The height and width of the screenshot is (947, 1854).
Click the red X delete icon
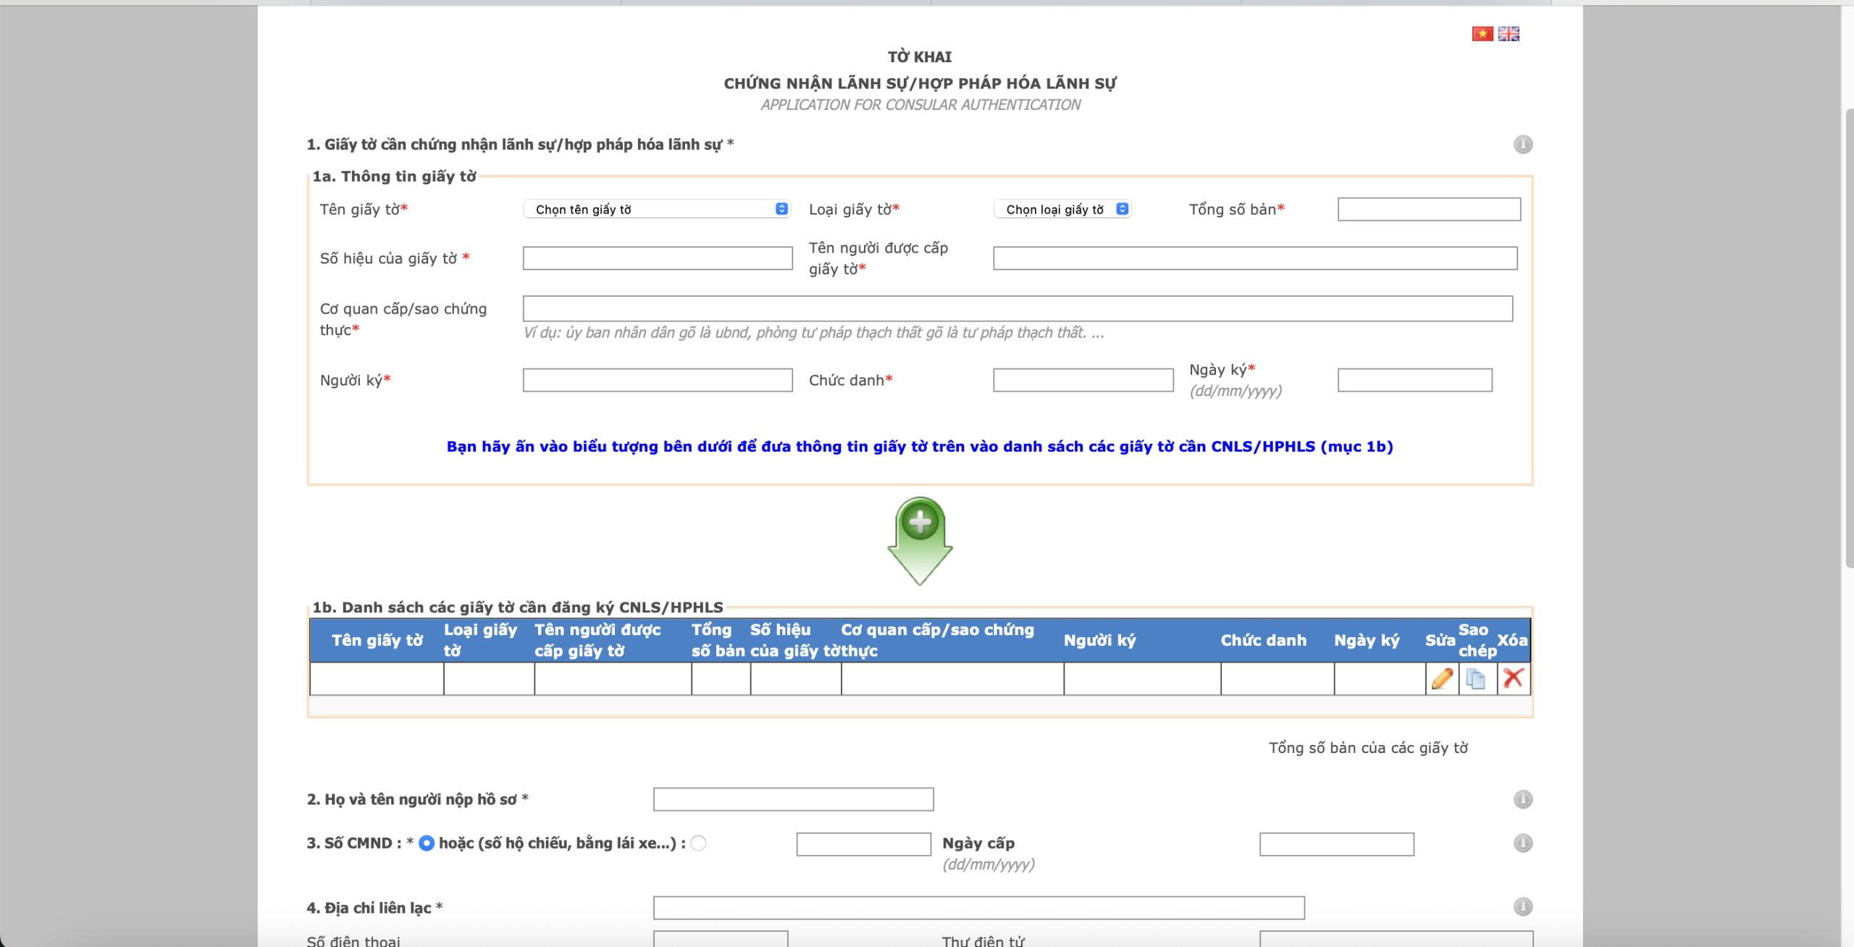pos(1513,678)
